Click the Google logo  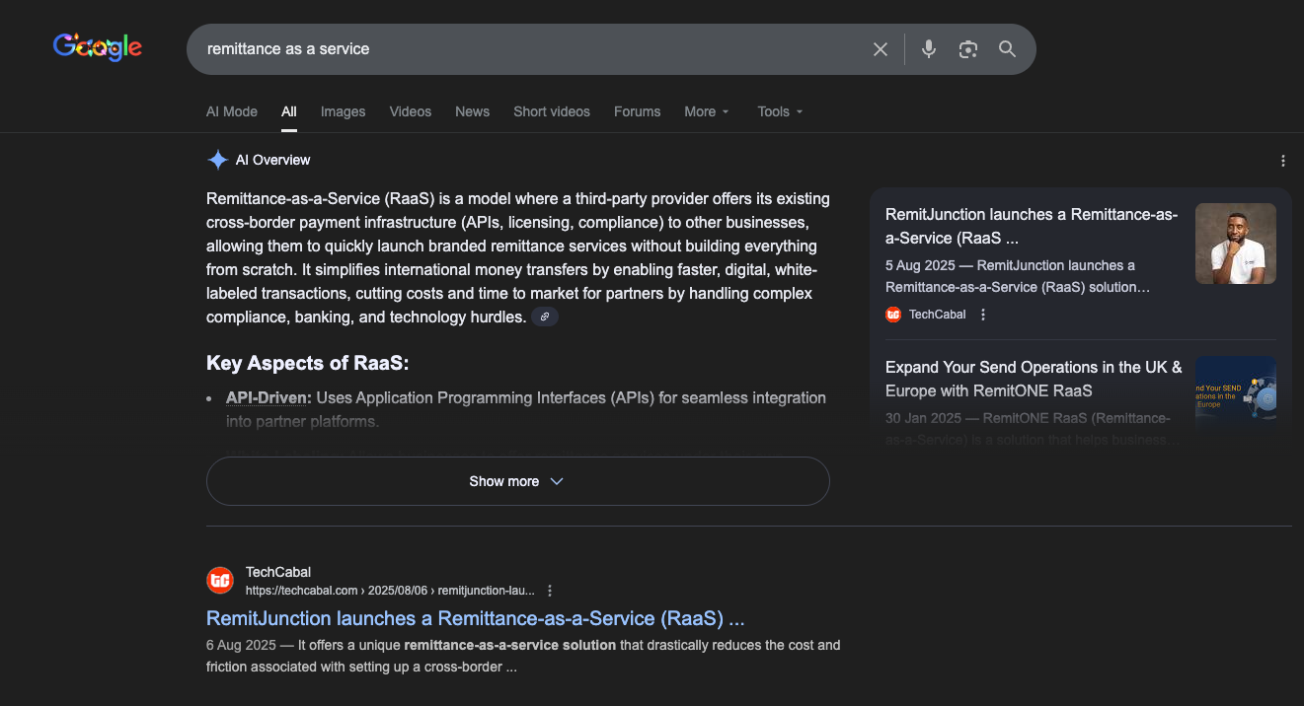pos(98,47)
